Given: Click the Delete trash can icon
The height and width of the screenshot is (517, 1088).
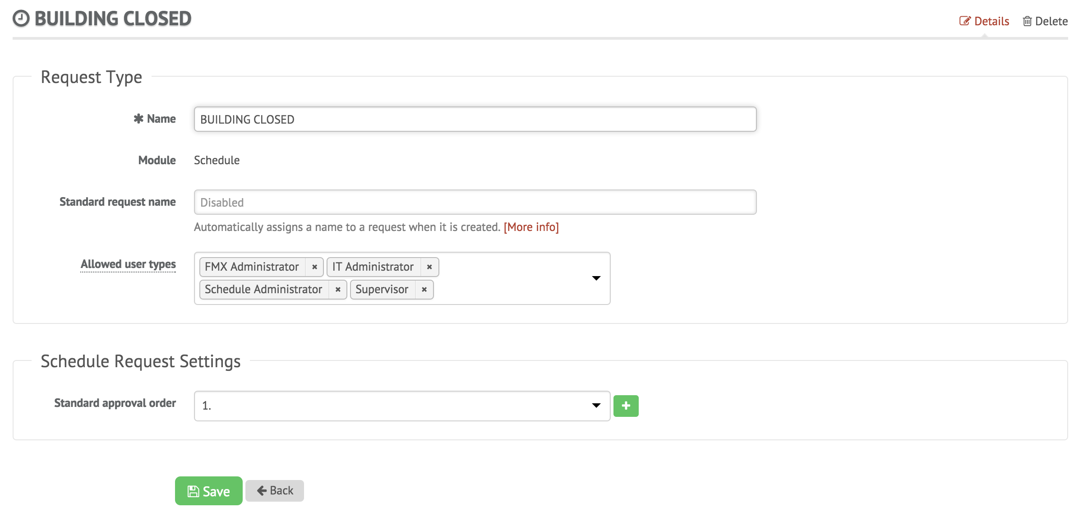Looking at the screenshot, I should click(1027, 21).
